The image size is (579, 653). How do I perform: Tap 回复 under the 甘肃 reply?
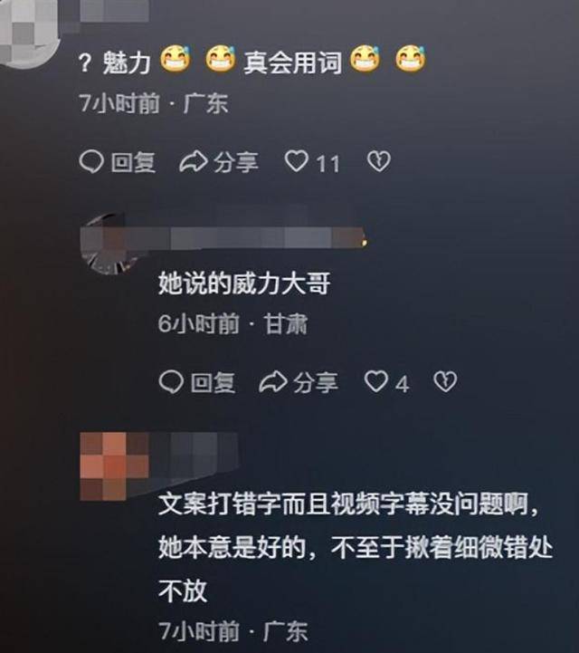click(x=213, y=382)
